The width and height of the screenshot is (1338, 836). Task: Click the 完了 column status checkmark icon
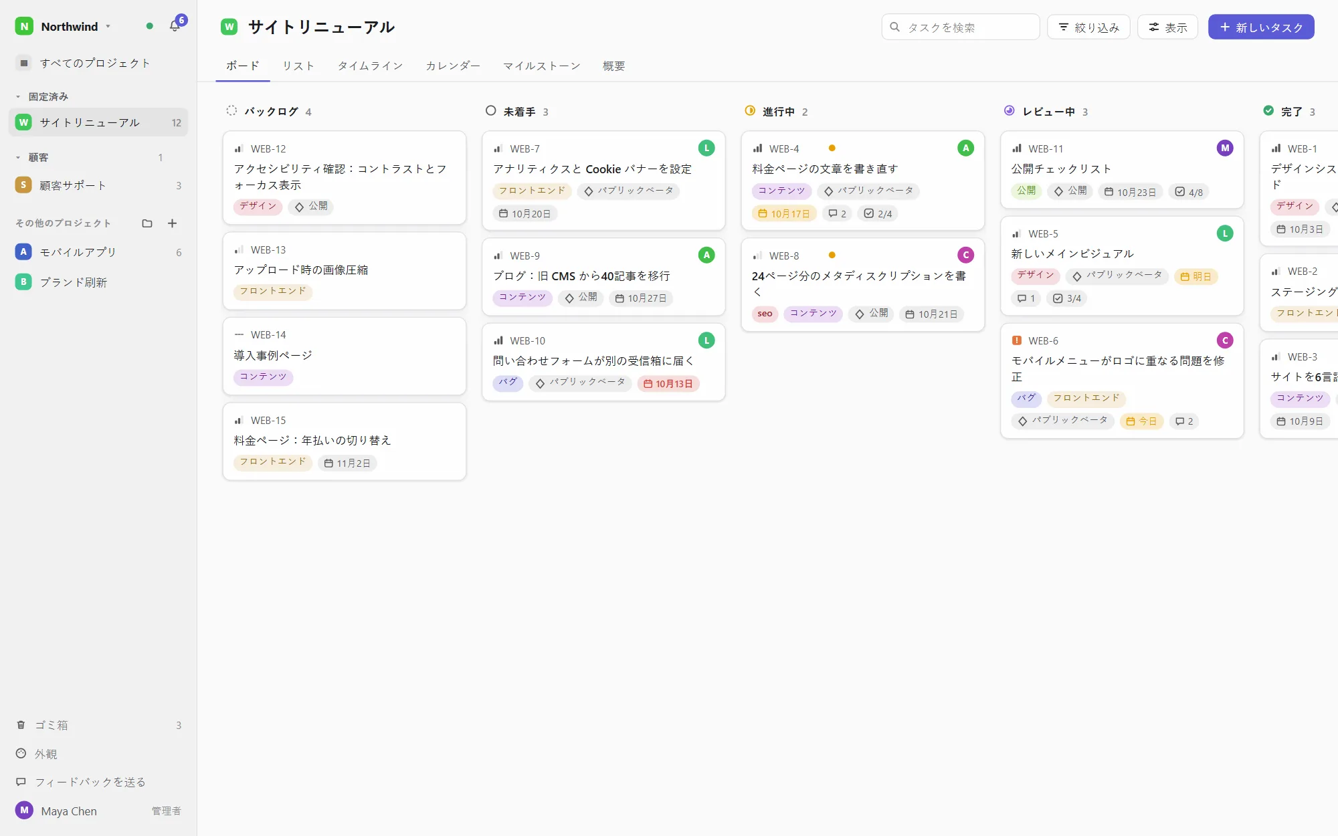(1268, 111)
